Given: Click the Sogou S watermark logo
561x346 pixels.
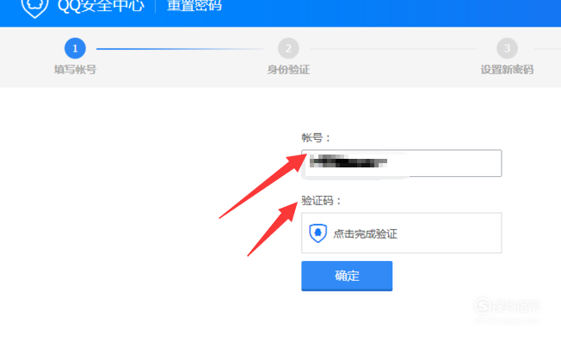Looking at the screenshot, I should (483, 306).
